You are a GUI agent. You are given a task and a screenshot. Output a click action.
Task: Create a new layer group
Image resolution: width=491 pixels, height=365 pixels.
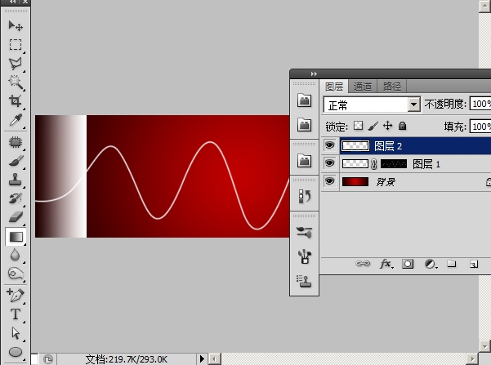point(451,264)
